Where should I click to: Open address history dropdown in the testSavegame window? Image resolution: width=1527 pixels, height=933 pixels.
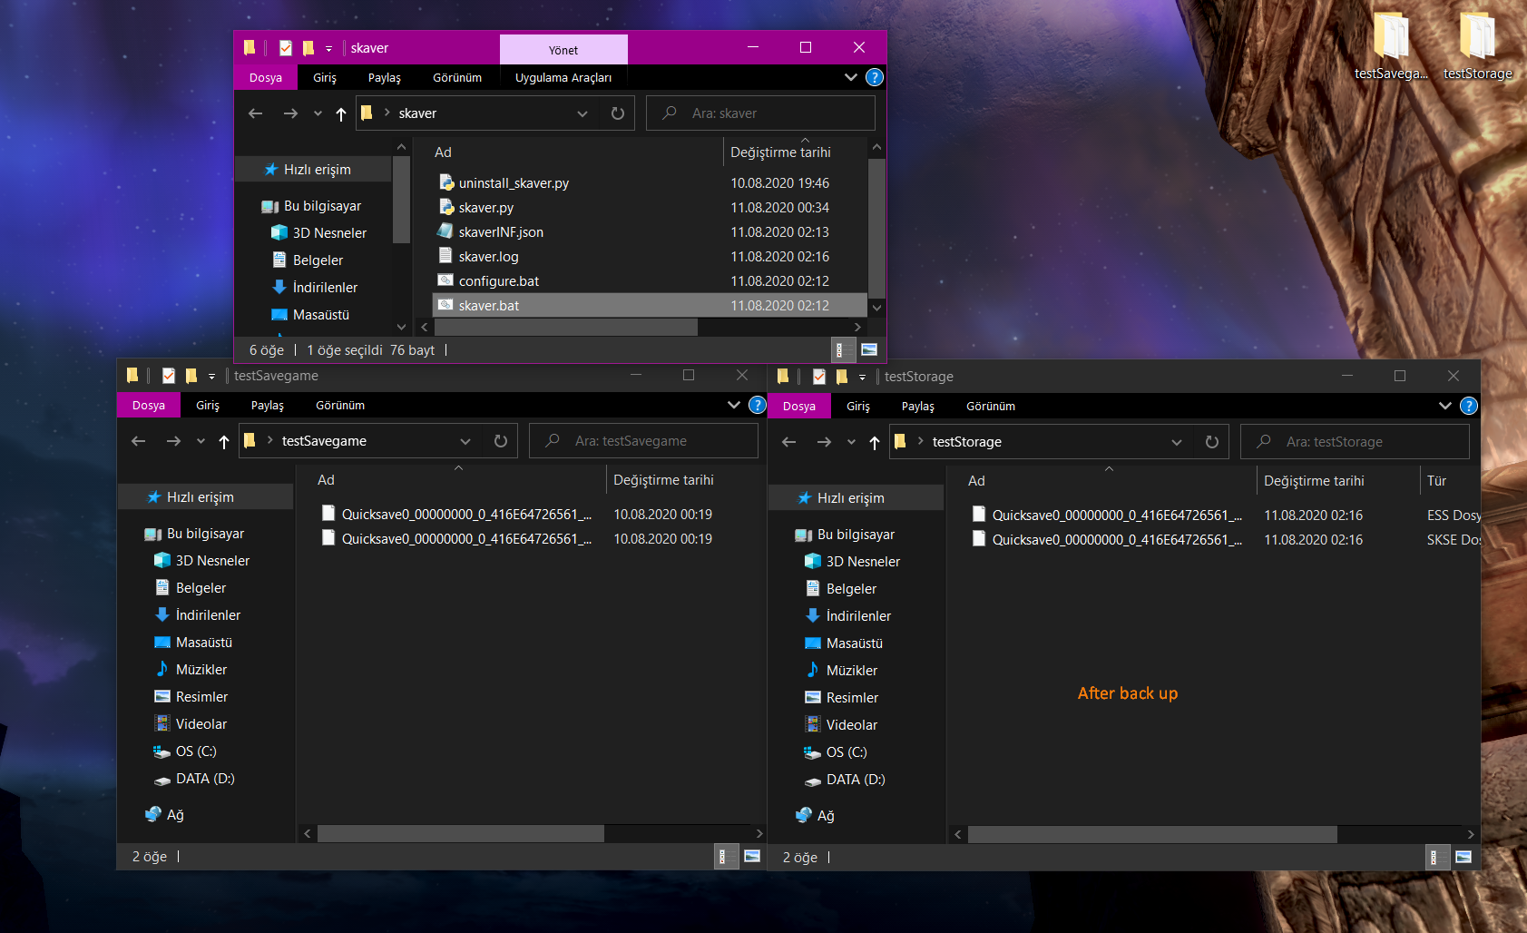465,441
